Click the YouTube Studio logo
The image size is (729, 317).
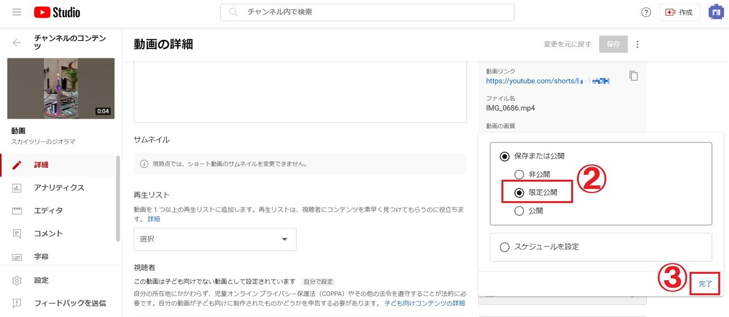coord(57,12)
